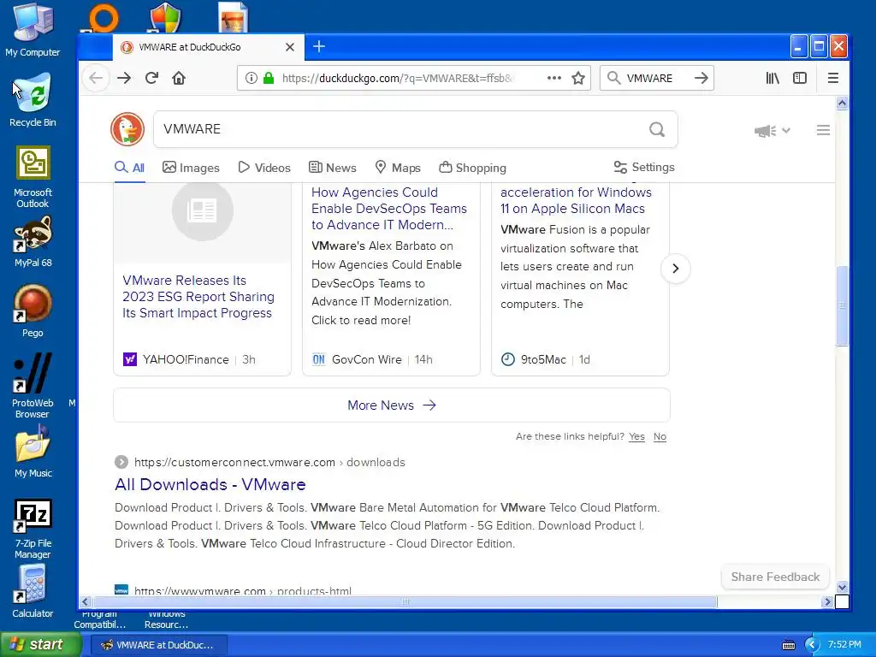Toggle the sidebar view icon
This screenshot has width=876, height=657.
coord(800,78)
